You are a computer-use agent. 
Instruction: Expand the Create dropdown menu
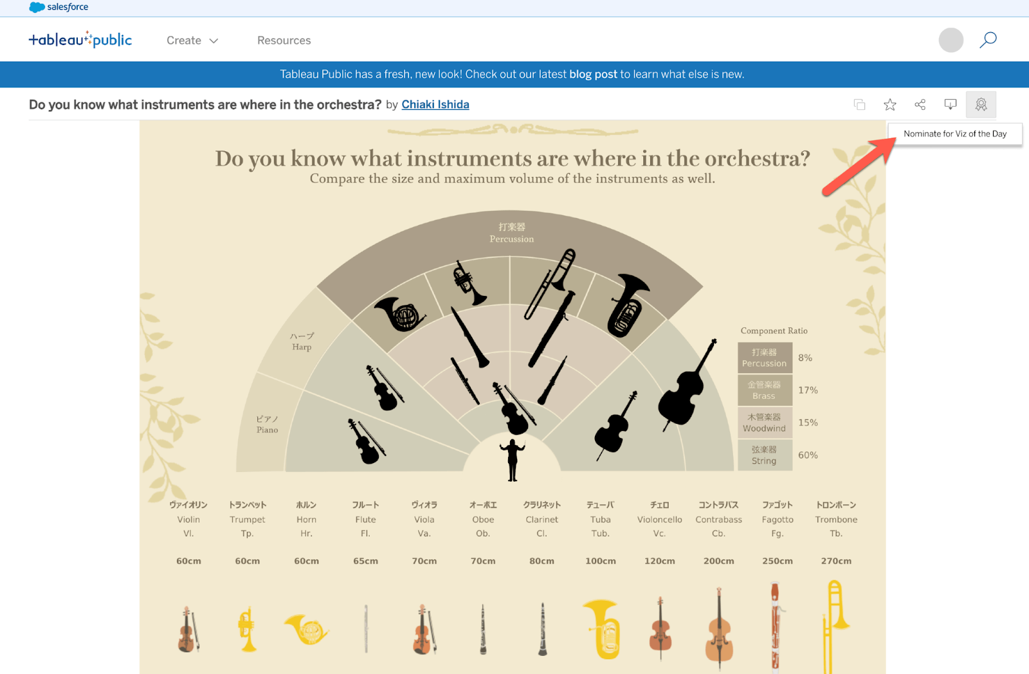coord(192,40)
